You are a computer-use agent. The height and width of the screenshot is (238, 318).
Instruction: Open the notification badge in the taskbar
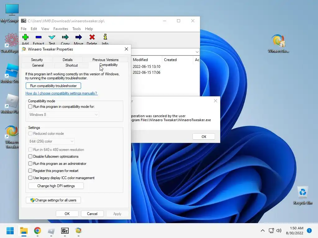pyautogui.click(x=309, y=231)
